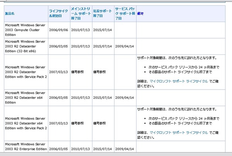The image size is (232, 156).
Task: Open マイクロソフト サポート ライフサイクル link in Datacenter Edition SP2 row
Action: [x=179, y=81]
